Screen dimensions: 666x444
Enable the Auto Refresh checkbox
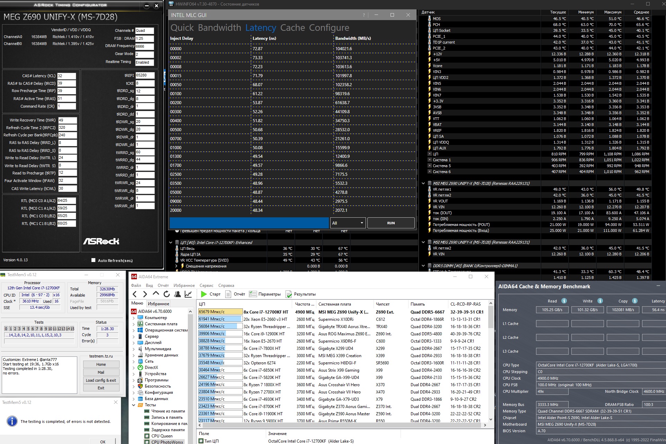click(93, 260)
